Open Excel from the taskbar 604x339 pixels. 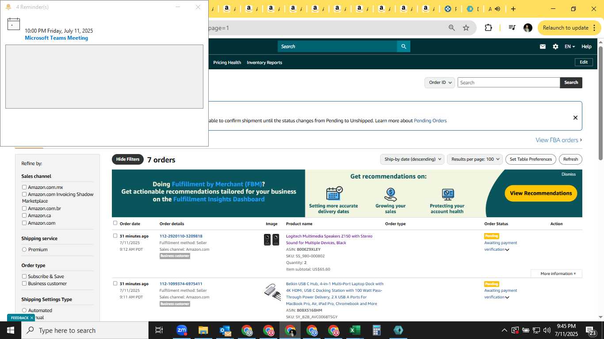[x=355, y=330]
